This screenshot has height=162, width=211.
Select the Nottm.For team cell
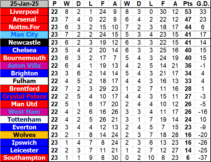coord(24,27)
